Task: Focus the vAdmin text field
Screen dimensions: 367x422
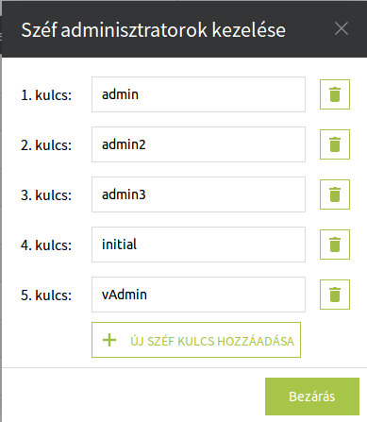Action: pos(198,295)
